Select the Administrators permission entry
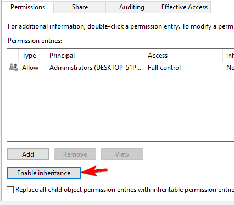This screenshot has height=205, width=234. pyautogui.click(x=120, y=68)
